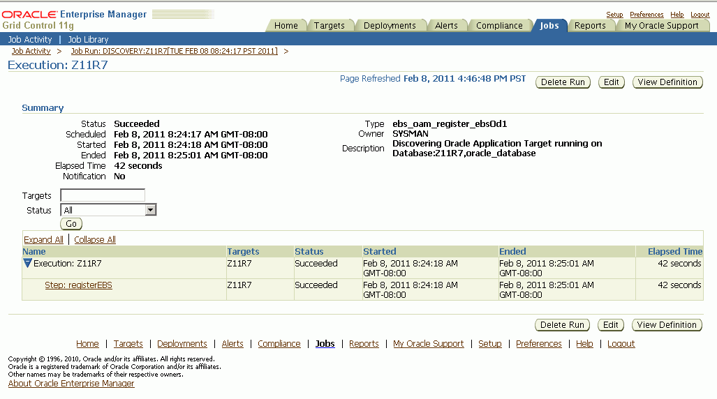
Task: Click the top Edit button
Action: pyautogui.click(x=612, y=82)
